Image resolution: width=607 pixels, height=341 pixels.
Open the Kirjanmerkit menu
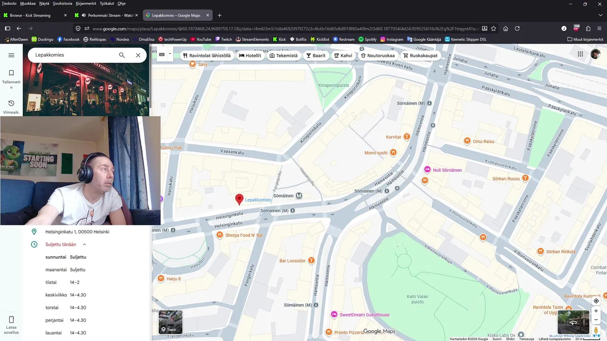pos(86,3)
